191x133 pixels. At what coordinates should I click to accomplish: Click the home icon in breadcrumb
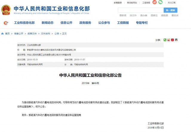click(2, 34)
